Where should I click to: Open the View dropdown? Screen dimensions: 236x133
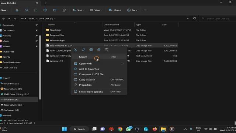coord(96,10)
